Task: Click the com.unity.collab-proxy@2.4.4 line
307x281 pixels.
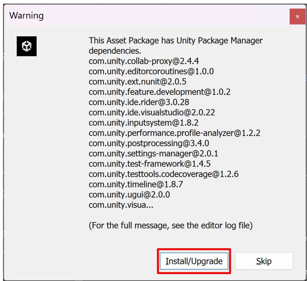Action: pos(144,61)
